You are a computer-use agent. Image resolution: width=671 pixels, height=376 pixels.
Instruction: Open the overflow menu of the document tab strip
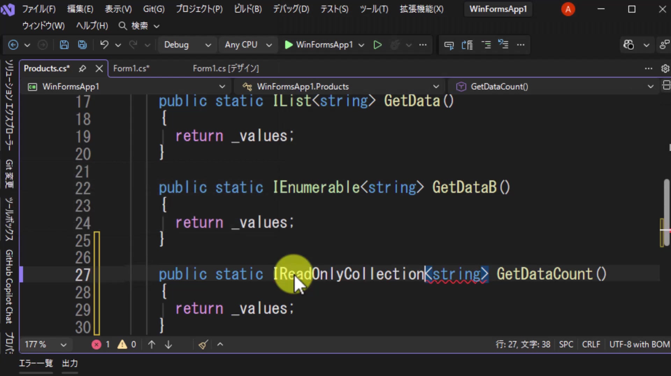649,68
